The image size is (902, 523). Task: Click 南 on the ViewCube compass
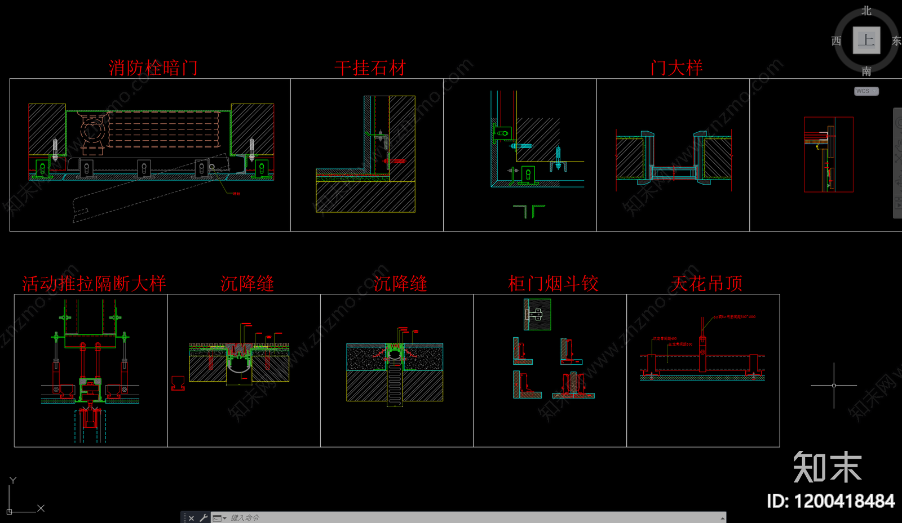pyautogui.click(x=866, y=71)
